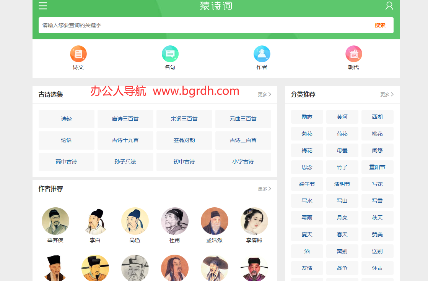Open 唐诗三百首 collection
This screenshot has height=281, width=428.
(x=125, y=119)
